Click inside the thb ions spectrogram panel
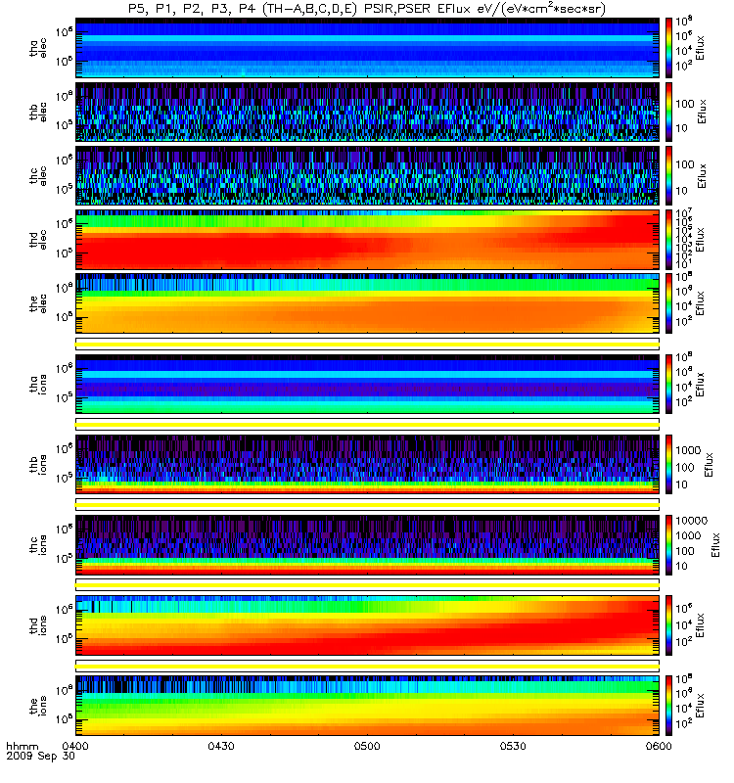Screen dimensions: 734x783 click(x=368, y=464)
